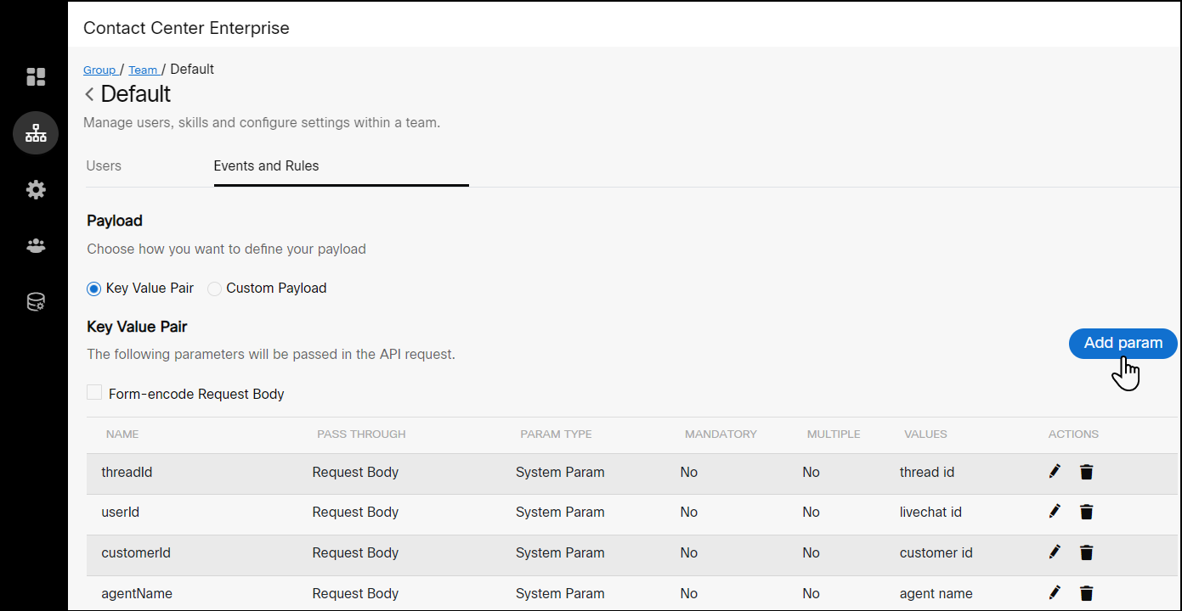The image size is (1182, 611).
Task: Open the dashboard grid icon in sidebar
Action: click(36, 77)
